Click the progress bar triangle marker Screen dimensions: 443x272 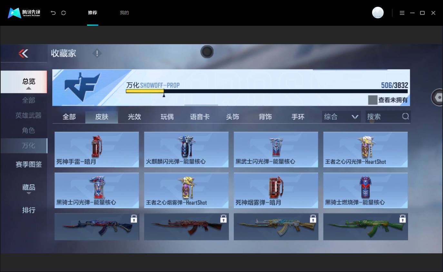(x=164, y=95)
